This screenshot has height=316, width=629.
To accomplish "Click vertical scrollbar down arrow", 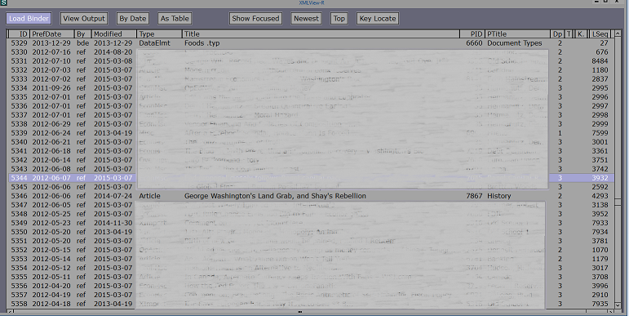I will (x=618, y=305).
